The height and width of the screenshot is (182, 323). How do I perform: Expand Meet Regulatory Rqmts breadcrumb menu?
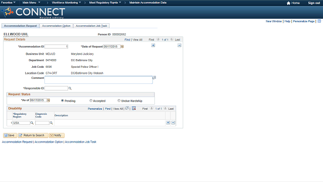click(105, 3)
